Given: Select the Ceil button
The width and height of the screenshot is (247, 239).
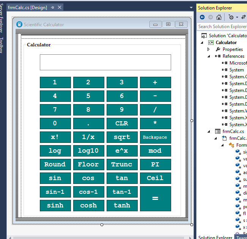Looking at the screenshot, I should pyautogui.click(x=156, y=178).
